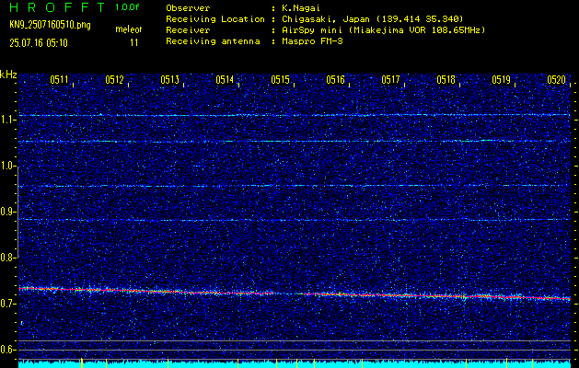
Task: Click the Receiving antenna label
Action: point(213,41)
